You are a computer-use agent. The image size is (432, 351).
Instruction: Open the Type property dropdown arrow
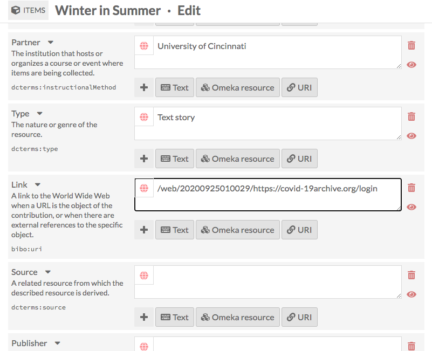pyautogui.click(x=39, y=113)
